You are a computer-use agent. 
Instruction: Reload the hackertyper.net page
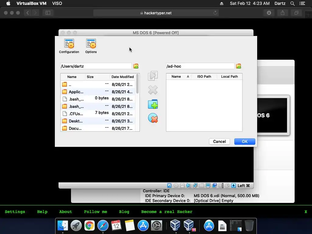(x=215, y=13)
